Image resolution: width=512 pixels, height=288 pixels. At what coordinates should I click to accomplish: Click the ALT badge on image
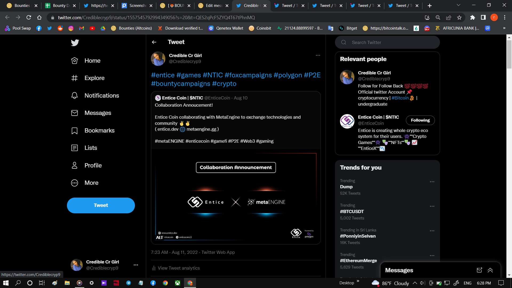(159, 238)
